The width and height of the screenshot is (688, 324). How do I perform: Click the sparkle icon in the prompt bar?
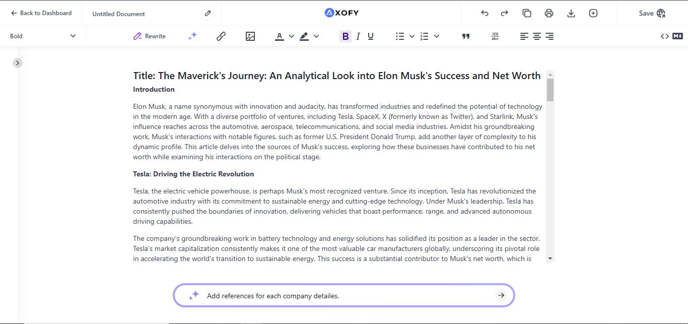click(193, 296)
